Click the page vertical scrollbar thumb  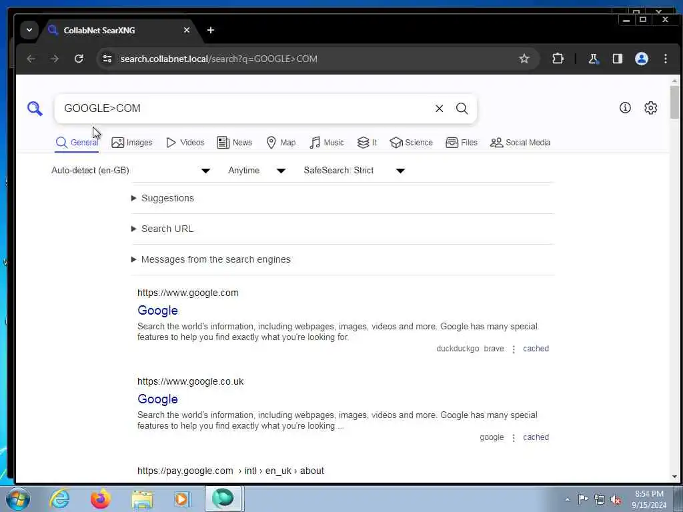(x=674, y=102)
